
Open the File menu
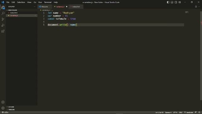pyautogui.click(x=8, y=2)
